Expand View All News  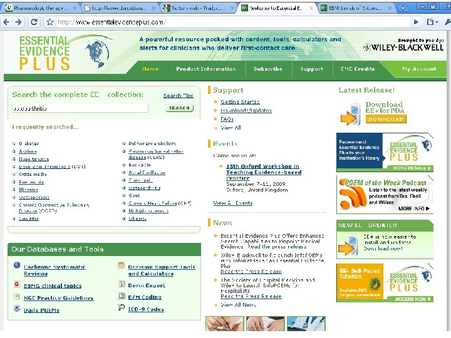click(238, 305)
